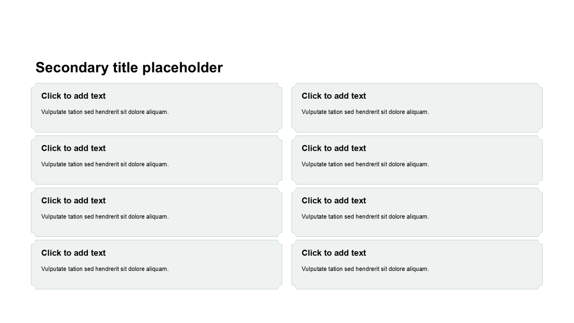Click "Click to add text" in fourth right card
This screenshot has width=574, height=323.
click(x=334, y=253)
